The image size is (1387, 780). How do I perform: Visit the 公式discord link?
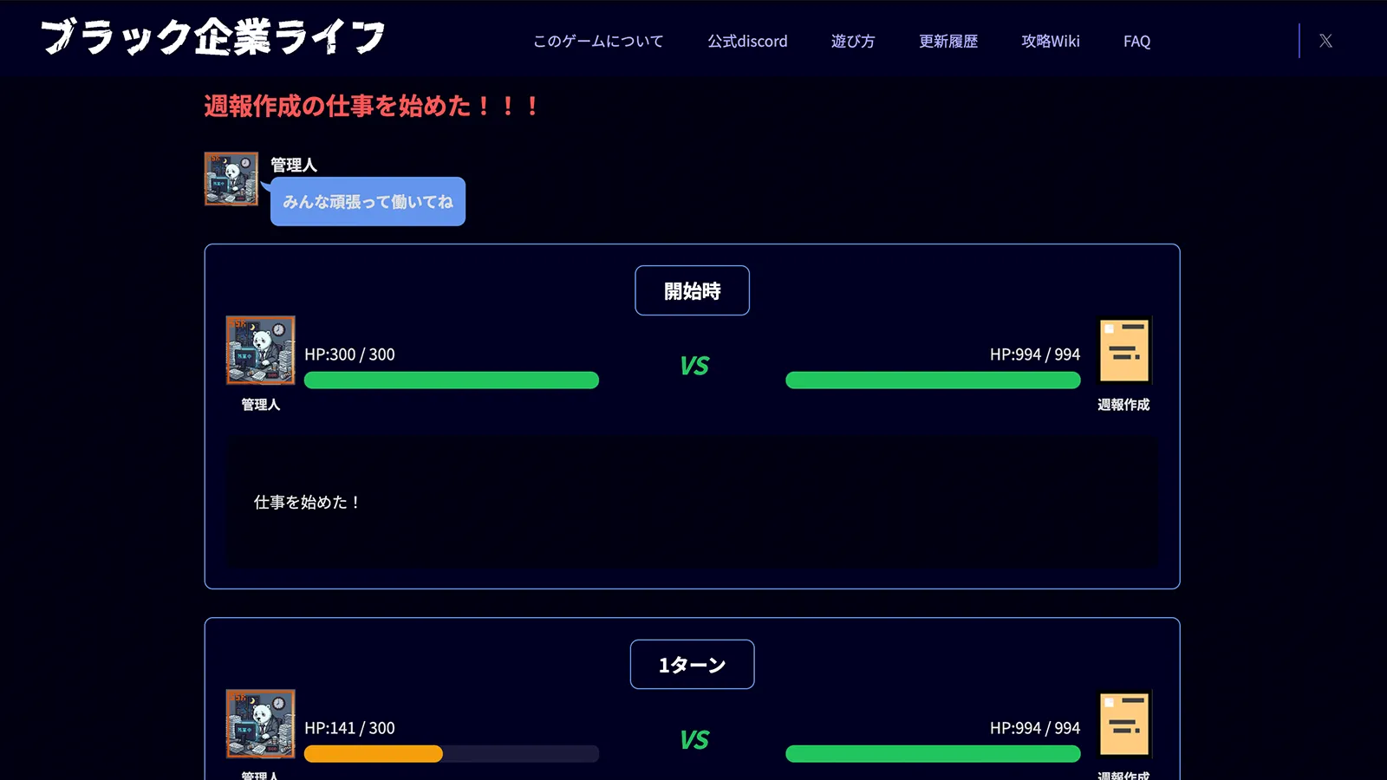coord(746,41)
